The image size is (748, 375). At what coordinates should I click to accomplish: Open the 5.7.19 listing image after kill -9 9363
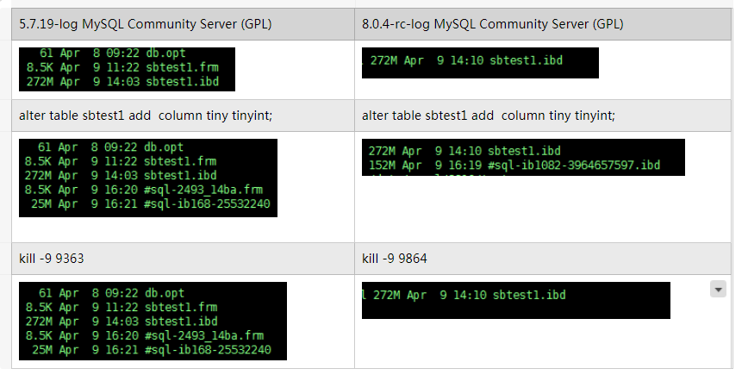(153, 321)
